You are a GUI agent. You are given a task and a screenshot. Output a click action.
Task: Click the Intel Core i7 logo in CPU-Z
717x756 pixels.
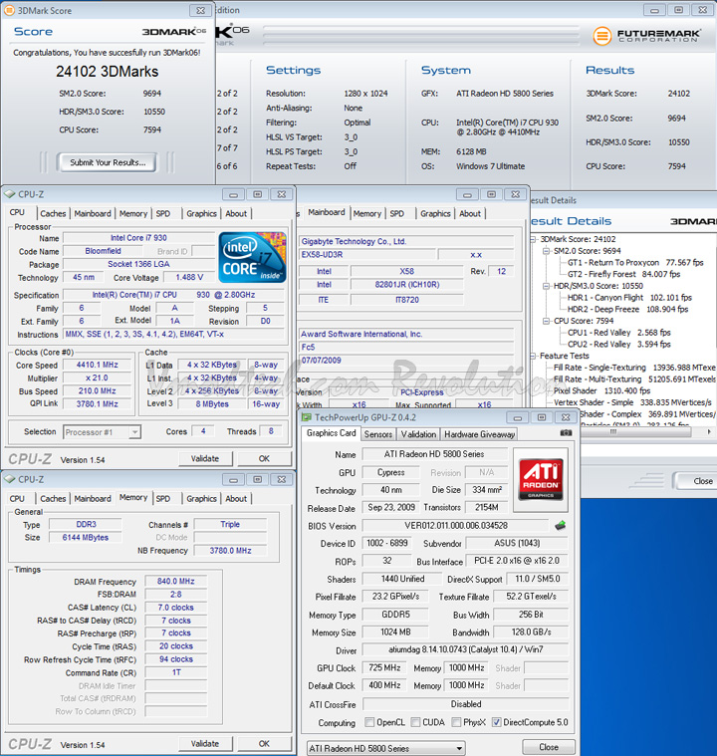pos(252,257)
